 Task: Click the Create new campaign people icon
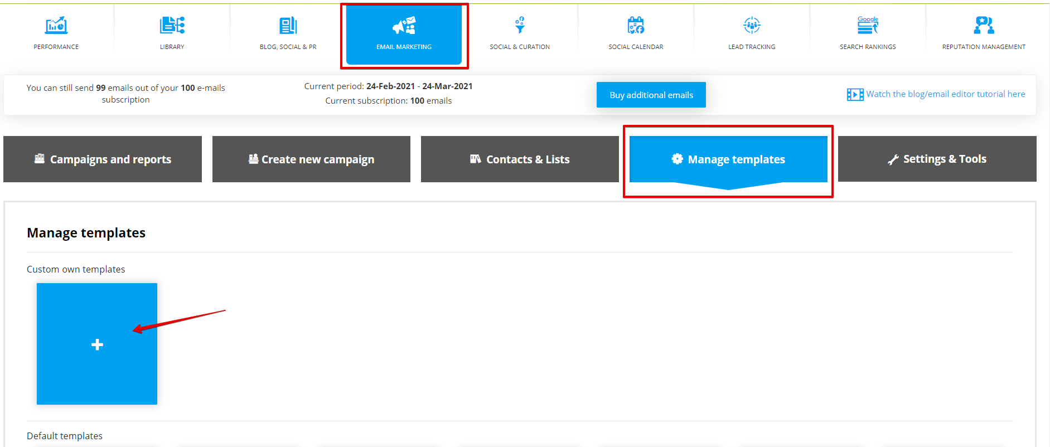tap(253, 159)
